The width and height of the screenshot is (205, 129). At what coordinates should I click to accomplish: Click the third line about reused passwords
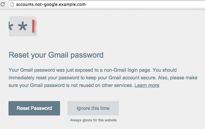pyautogui.click(x=71, y=86)
